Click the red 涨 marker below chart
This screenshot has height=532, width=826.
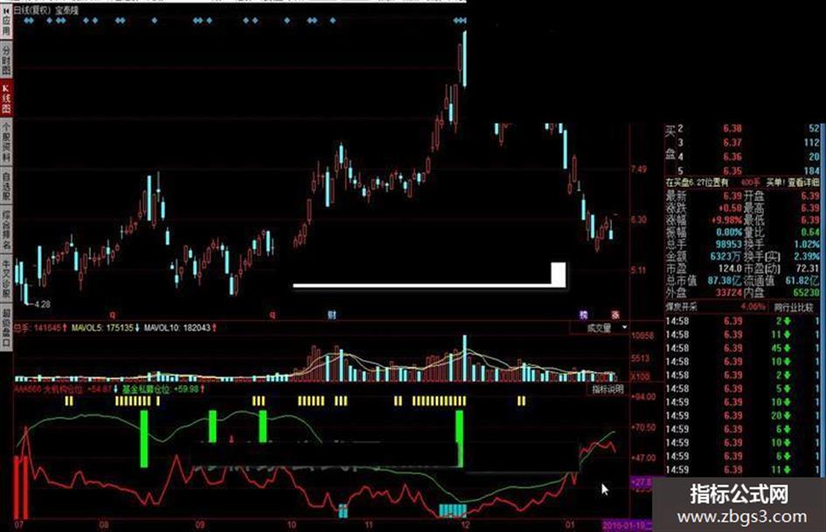click(615, 315)
